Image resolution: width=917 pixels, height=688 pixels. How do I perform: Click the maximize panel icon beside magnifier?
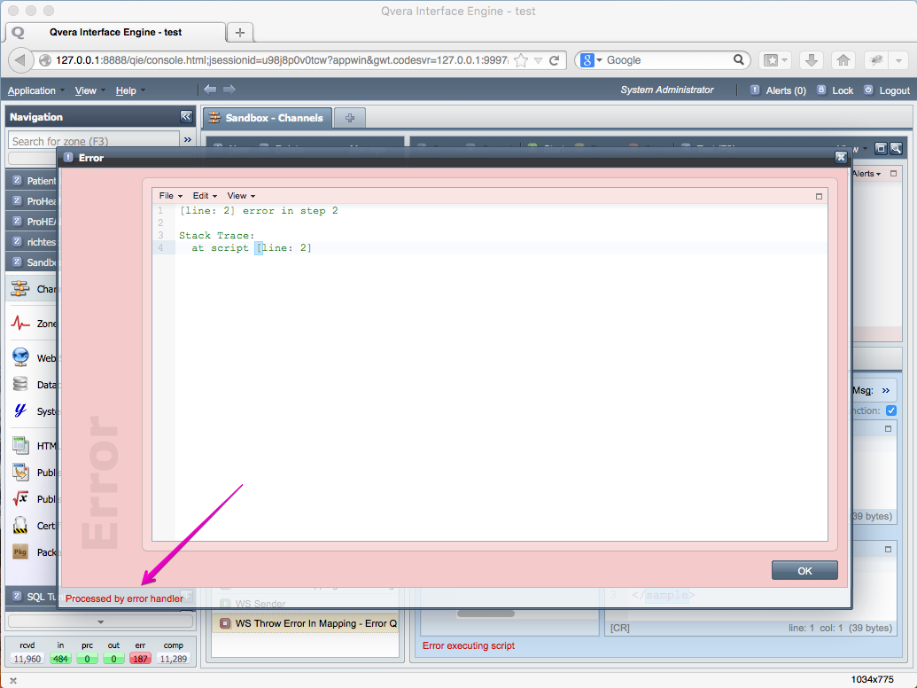(x=881, y=149)
